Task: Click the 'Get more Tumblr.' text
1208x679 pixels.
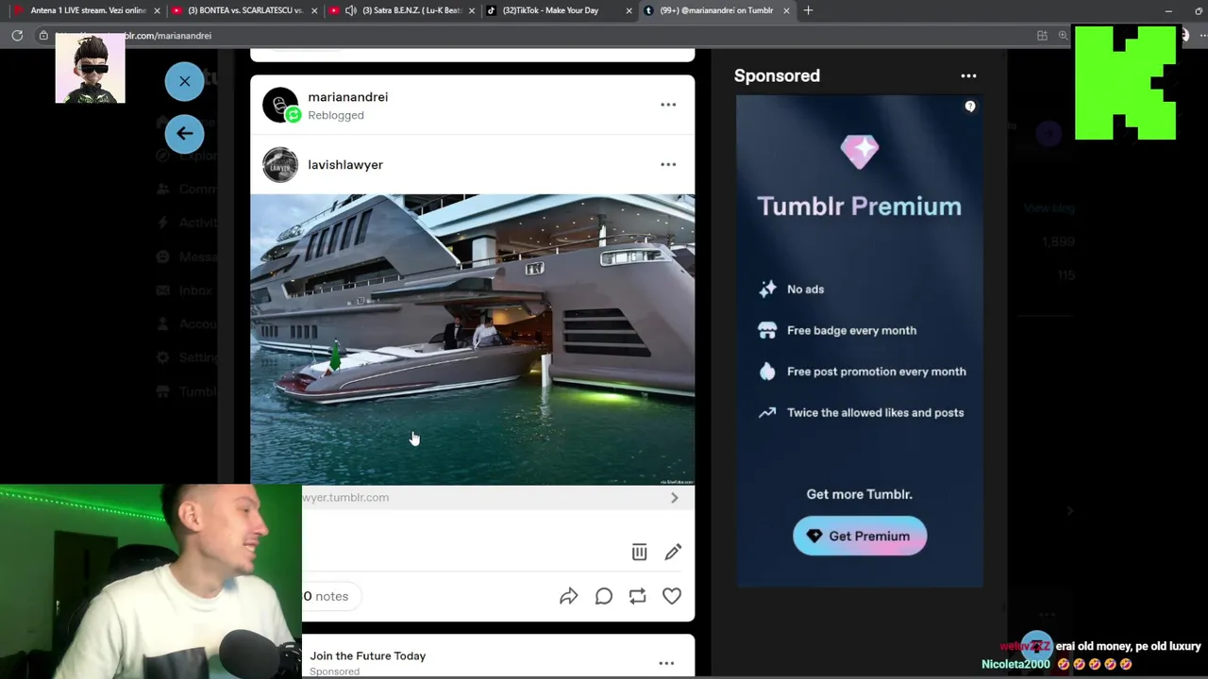Action: pyautogui.click(x=859, y=494)
